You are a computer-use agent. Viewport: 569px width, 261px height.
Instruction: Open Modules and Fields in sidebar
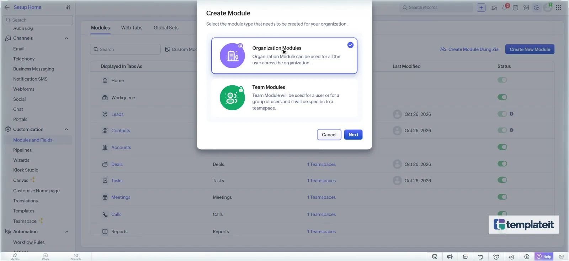pyautogui.click(x=33, y=140)
